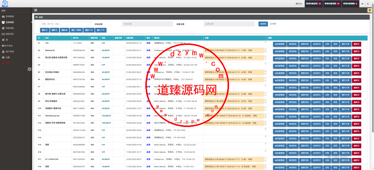The image size is (374, 170).
Task: Click 检查数据 eye button in row #14
Action: point(279,139)
